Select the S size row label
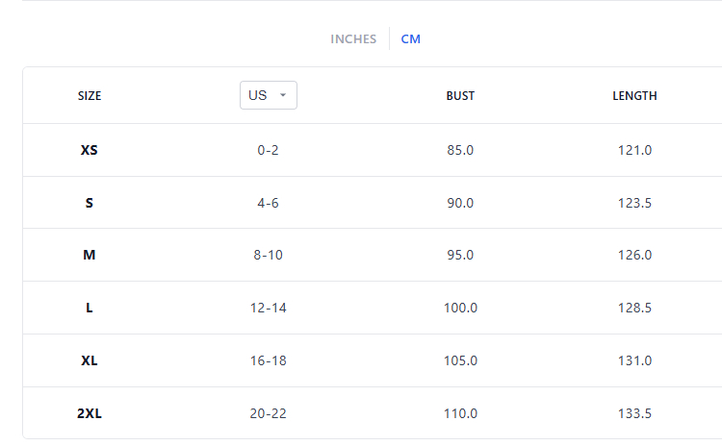This screenshot has height=446, width=722. pyautogui.click(x=90, y=203)
